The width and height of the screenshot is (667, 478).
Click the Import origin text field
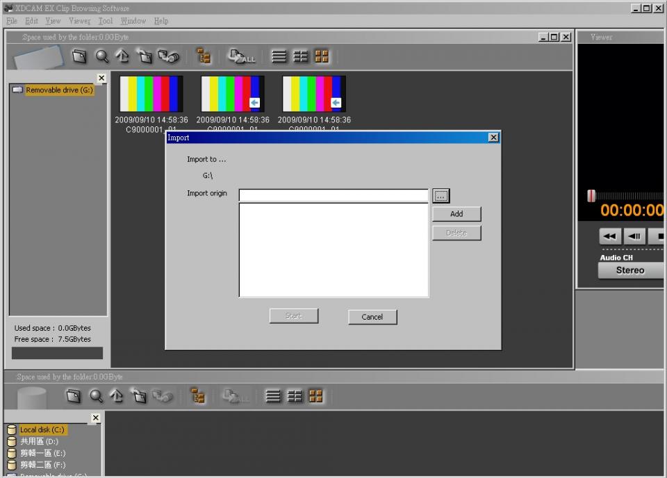pyautogui.click(x=333, y=196)
